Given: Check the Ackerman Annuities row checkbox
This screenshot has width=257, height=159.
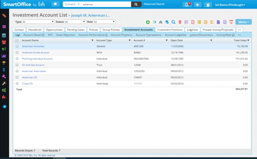Looking at the screenshot, I should point(17,46).
